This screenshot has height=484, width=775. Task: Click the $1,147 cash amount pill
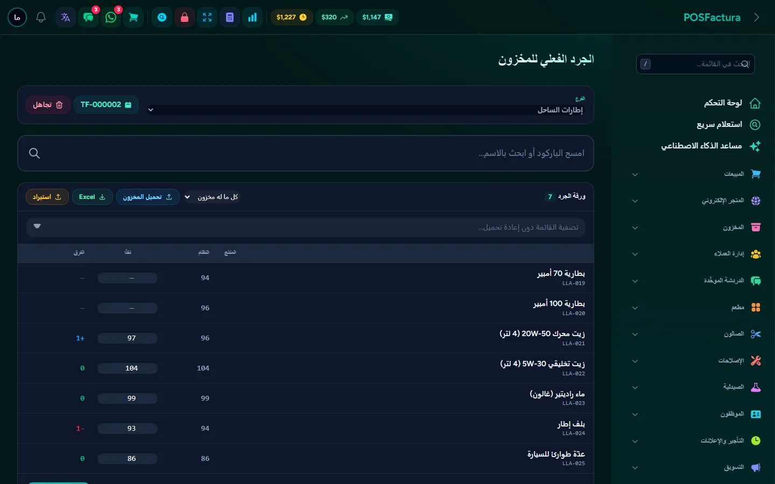[x=378, y=17]
